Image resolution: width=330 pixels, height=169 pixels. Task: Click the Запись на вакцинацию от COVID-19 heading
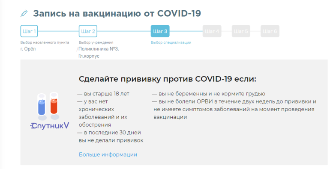pyautogui.click(x=117, y=13)
